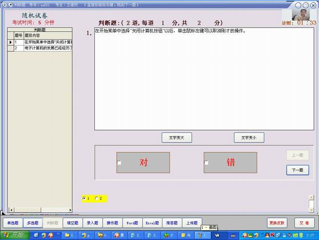Open the 上传题 section
319x240 pixels.
193,223
